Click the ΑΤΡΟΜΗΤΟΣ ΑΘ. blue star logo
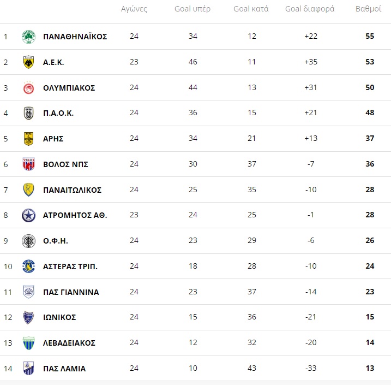Screen dimensions: 391x385 [x=29, y=215]
